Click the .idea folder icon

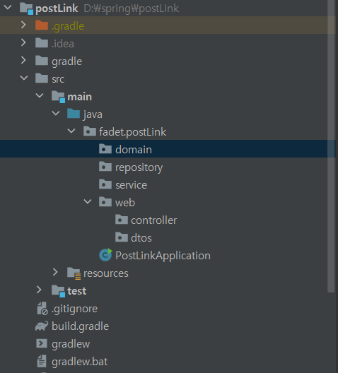click(42, 43)
